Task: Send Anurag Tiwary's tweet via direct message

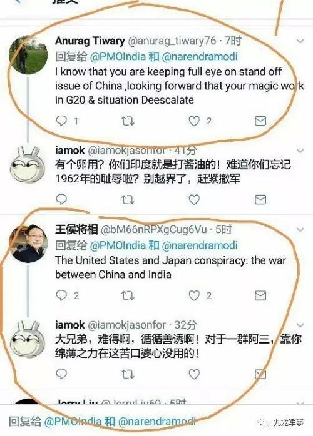Action: (260, 121)
